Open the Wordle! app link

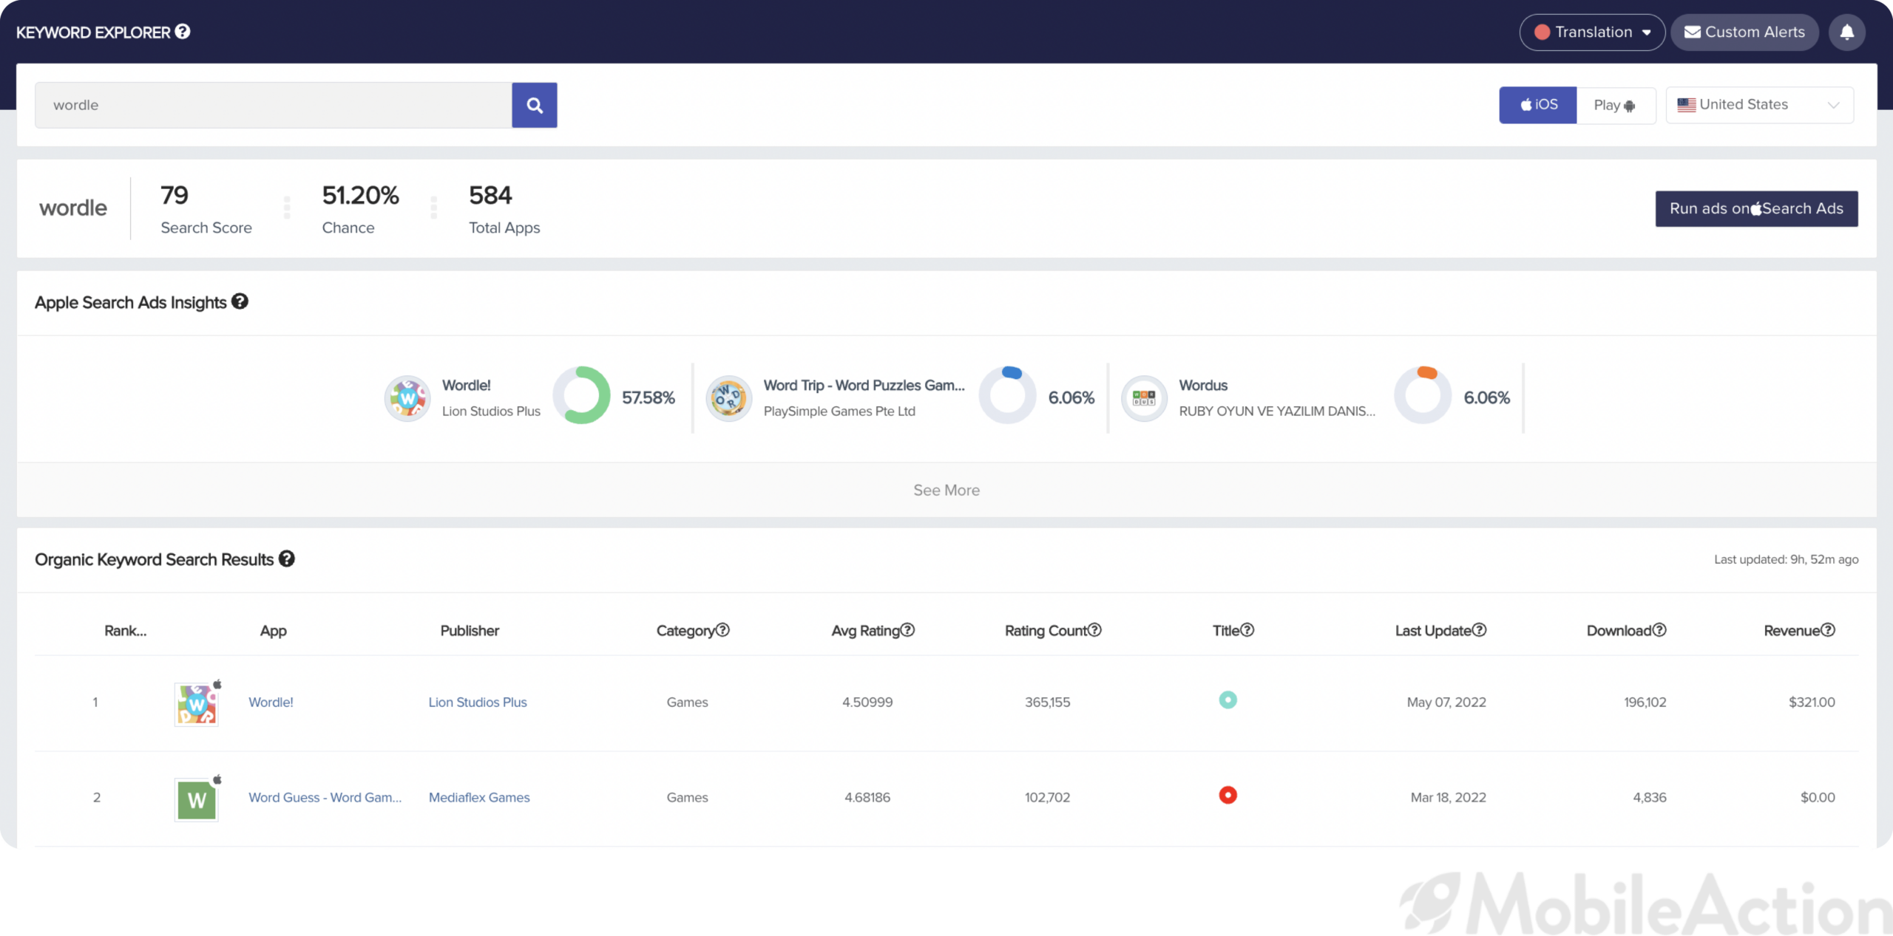click(271, 702)
